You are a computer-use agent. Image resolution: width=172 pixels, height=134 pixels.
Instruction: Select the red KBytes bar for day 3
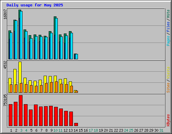coord(20,111)
